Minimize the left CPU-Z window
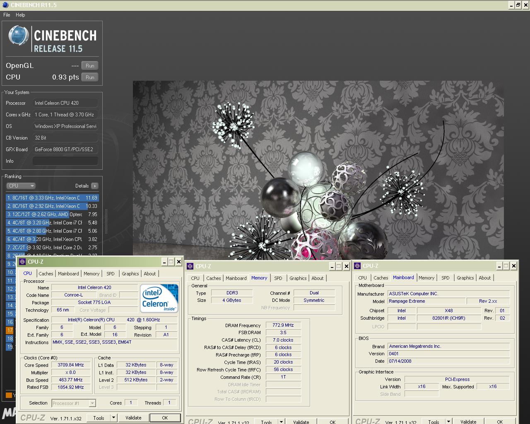 [164, 262]
